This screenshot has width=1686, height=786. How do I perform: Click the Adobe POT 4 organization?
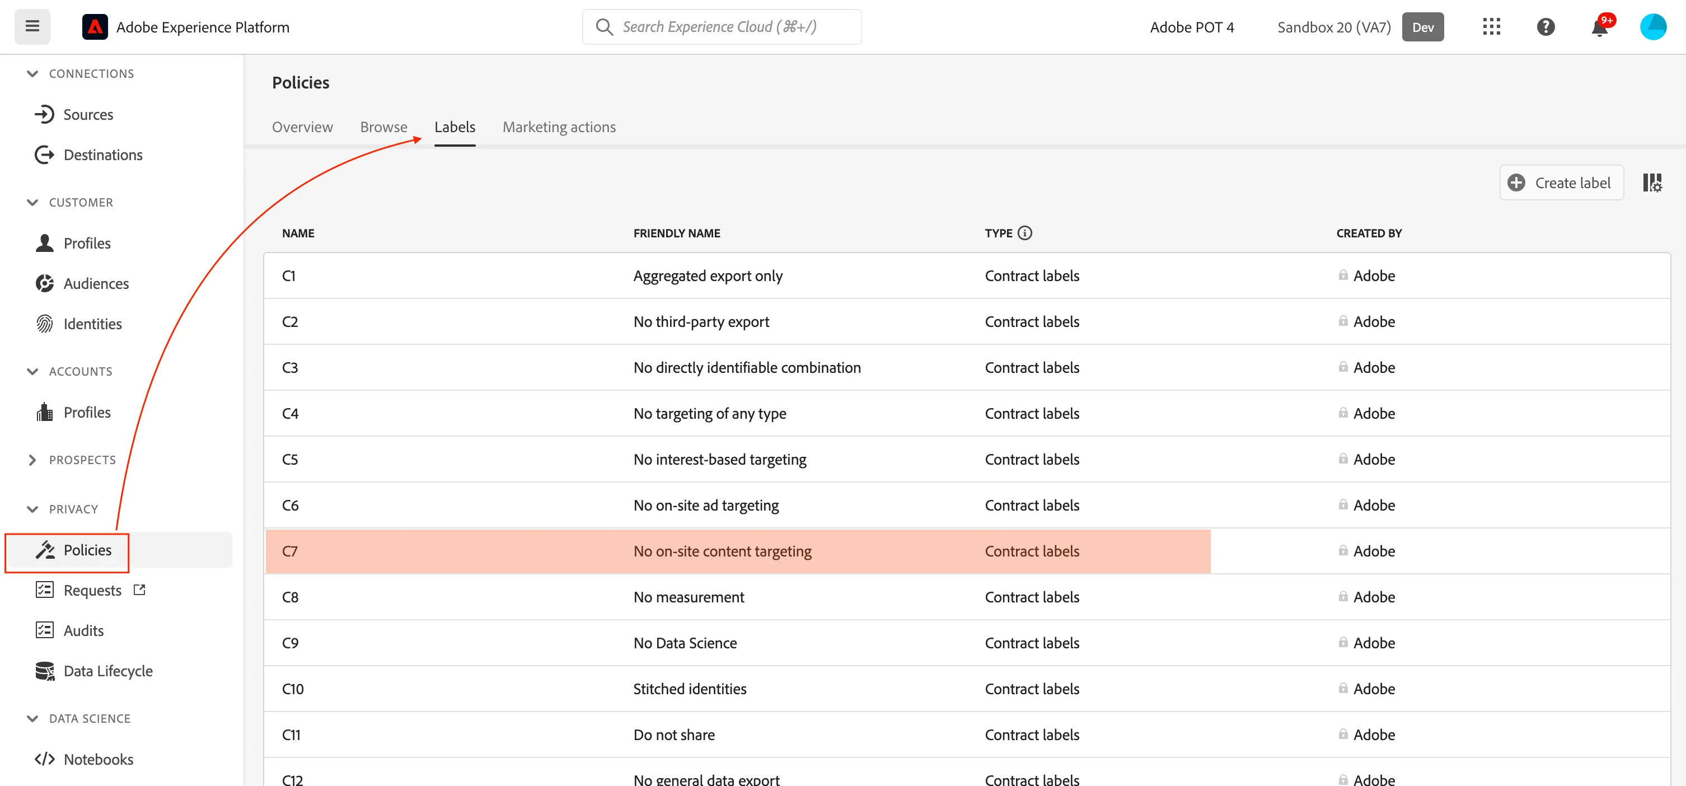tap(1192, 27)
